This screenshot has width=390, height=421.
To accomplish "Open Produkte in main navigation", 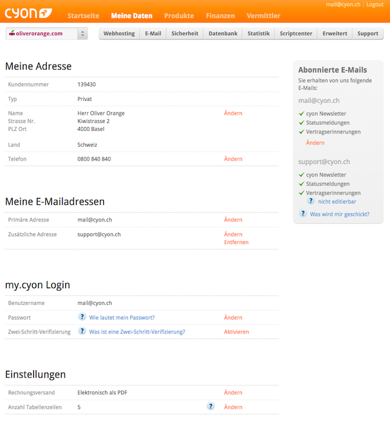I will tap(179, 16).
